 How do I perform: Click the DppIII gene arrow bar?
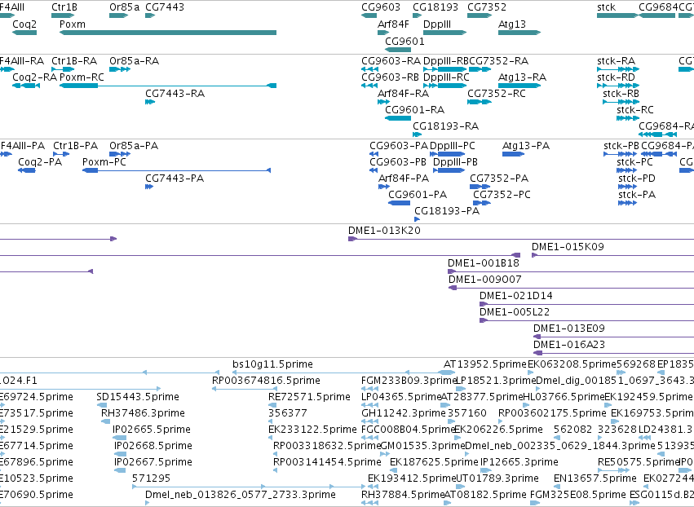[x=444, y=33]
